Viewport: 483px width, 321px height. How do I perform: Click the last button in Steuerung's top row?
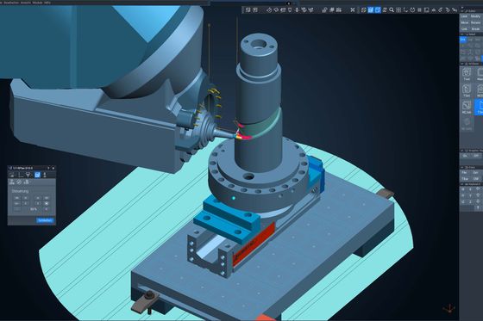click(47, 198)
